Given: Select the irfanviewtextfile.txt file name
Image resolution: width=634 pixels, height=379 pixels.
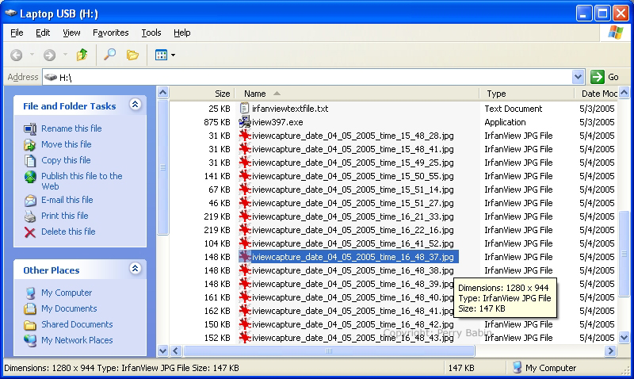Looking at the screenshot, I should click(290, 109).
